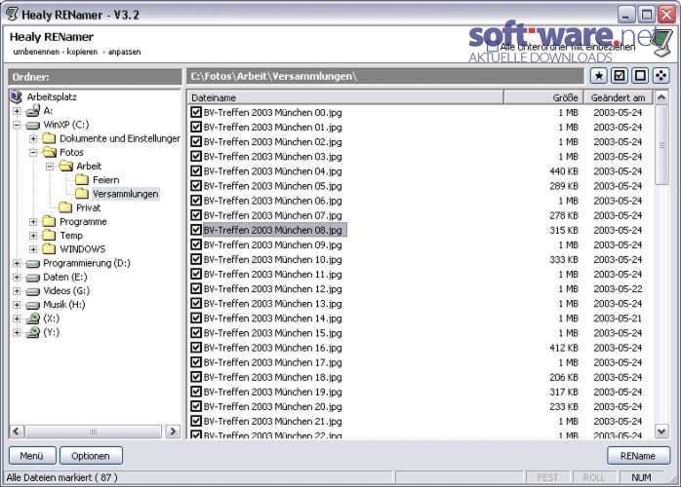Sort by the Geändert am column header

(618, 97)
